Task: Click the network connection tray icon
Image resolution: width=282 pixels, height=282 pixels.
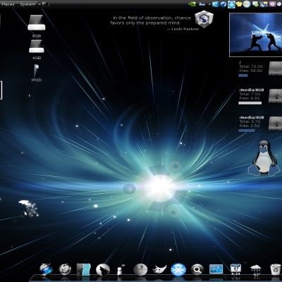Action: [x=264, y=4]
